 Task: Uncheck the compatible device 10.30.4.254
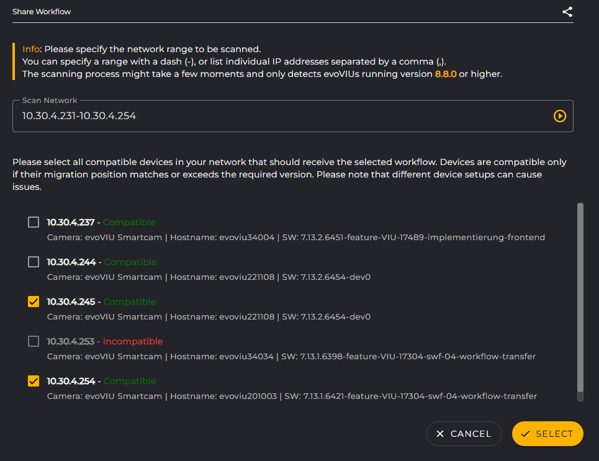click(x=33, y=380)
